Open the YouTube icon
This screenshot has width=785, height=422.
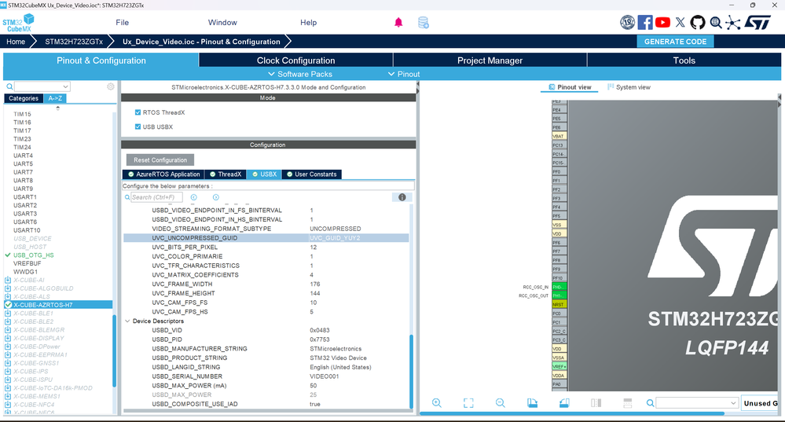pyautogui.click(x=663, y=22)
